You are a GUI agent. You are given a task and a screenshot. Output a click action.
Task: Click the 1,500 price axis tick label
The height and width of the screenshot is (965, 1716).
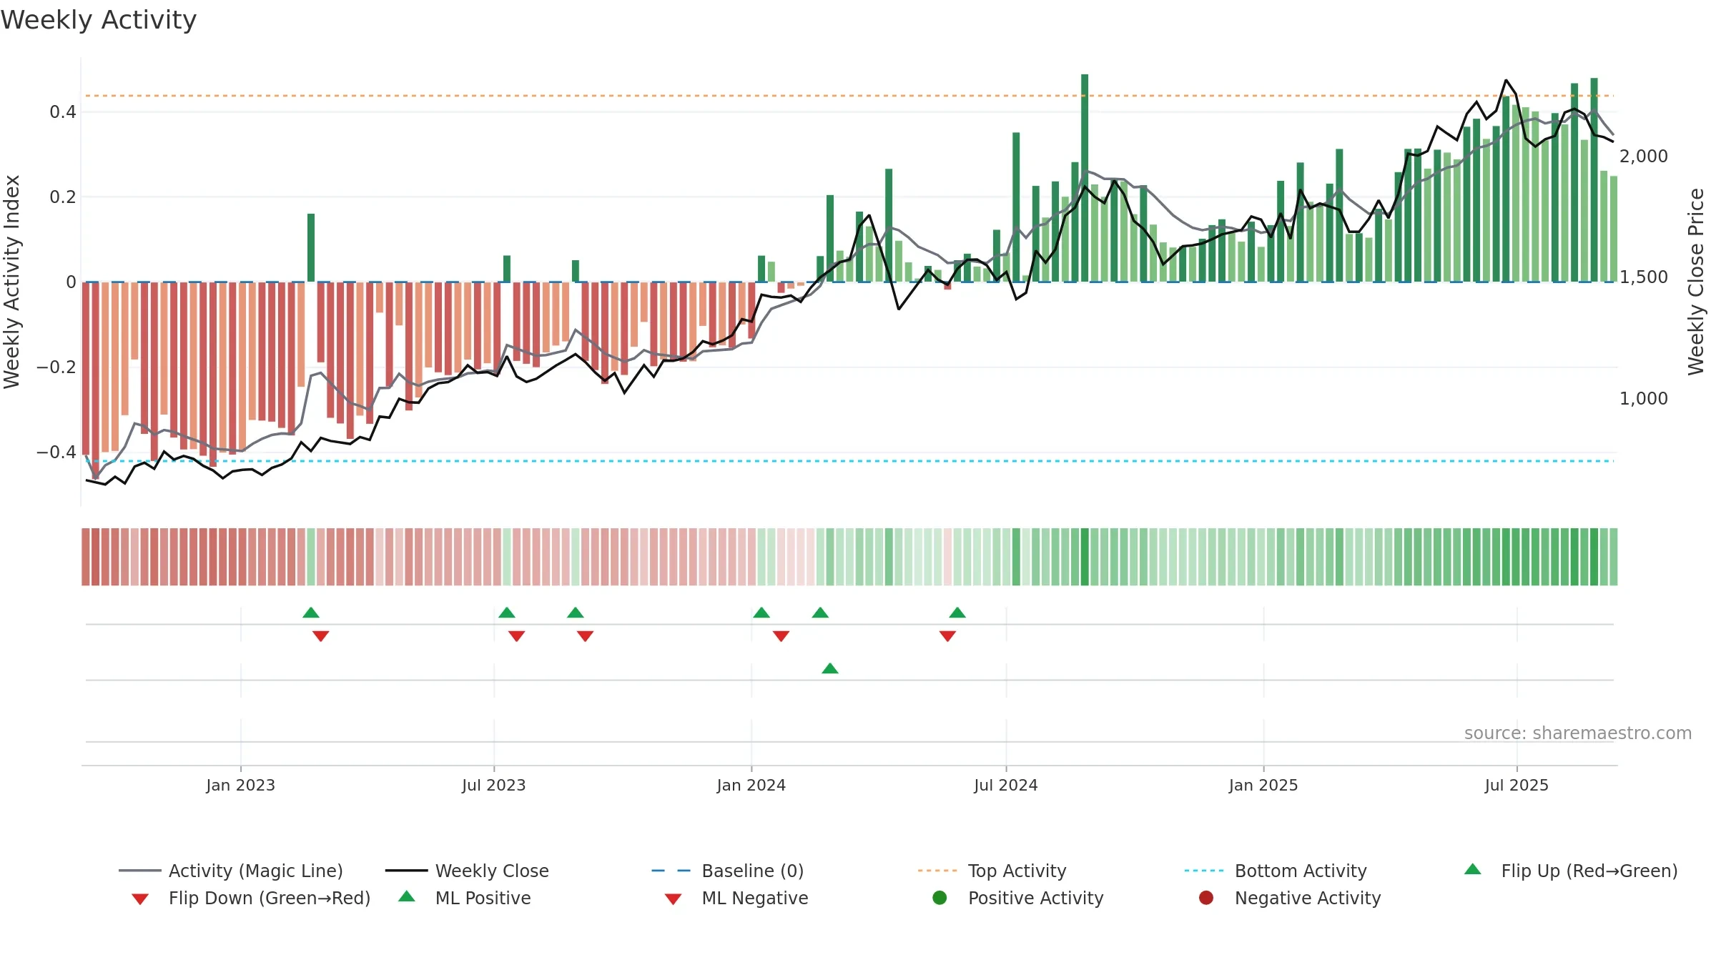(1644, 277)
